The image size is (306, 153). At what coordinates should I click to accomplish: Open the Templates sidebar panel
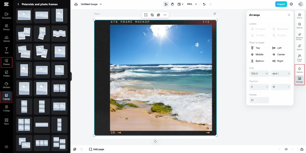pos(6,15)
